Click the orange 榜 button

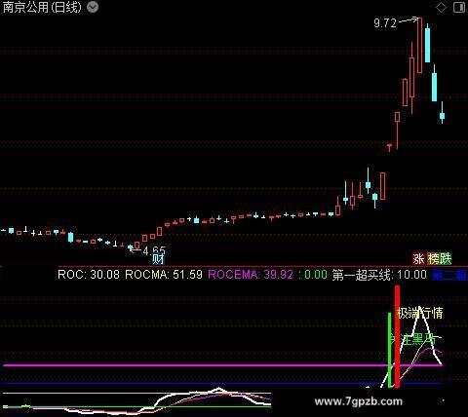[x=433, y=259]
